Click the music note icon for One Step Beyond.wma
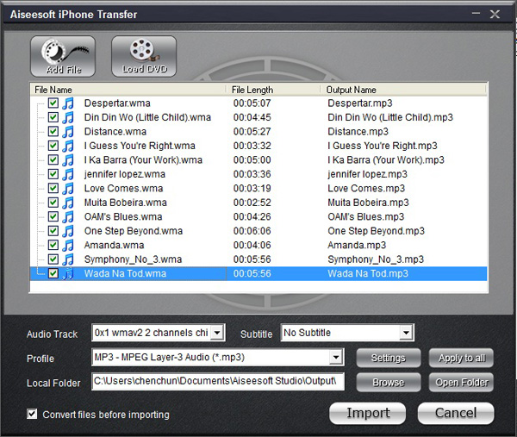Image resolution: width=517 pixels, height=437 pixels. (x=68, y=231)
